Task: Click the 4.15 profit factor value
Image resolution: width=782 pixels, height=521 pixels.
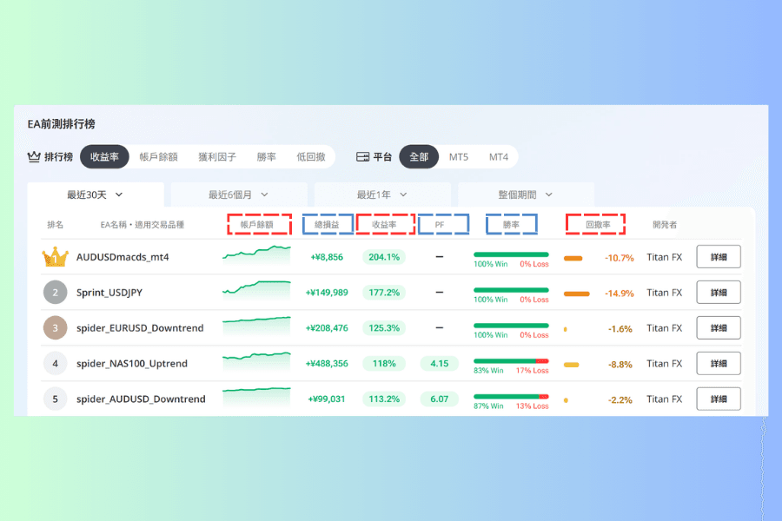Action: 440,364
